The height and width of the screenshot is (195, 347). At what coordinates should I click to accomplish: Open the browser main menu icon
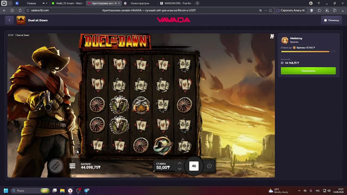pos(319,3)
